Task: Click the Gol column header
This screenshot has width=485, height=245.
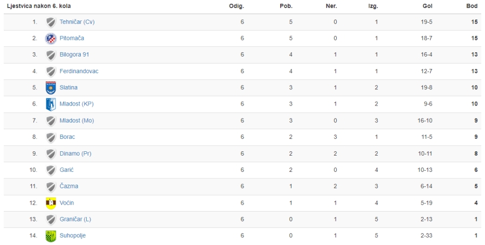Action: [427, 6]
